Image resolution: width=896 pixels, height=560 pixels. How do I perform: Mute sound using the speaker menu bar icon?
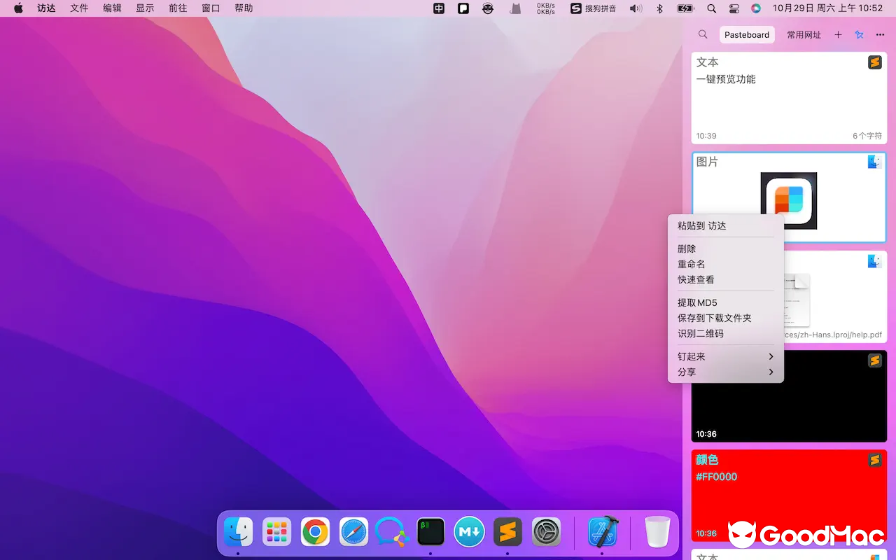click(x=635, y=8)
